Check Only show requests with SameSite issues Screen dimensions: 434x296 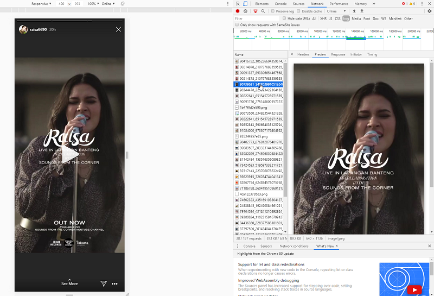tap(237, 24)
